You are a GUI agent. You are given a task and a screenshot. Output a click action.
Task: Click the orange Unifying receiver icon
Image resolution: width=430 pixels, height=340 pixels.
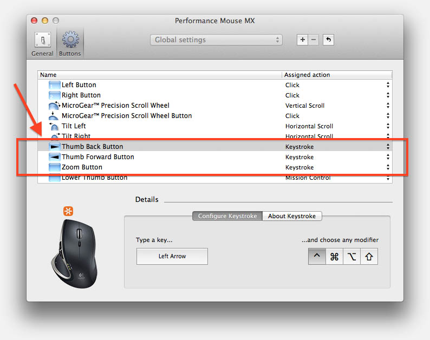(x=68, y=211)
